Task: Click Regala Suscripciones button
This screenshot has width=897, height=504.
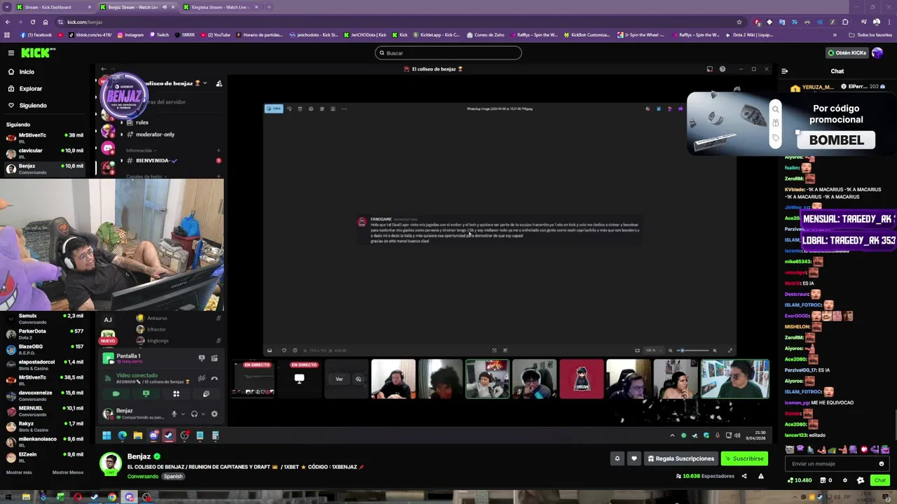Action: [x=681, y=458]
